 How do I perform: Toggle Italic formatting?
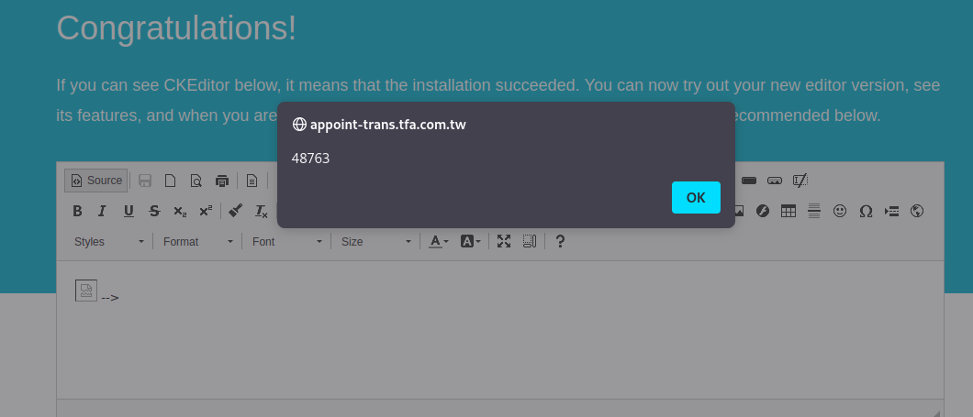tap(103, 212)
